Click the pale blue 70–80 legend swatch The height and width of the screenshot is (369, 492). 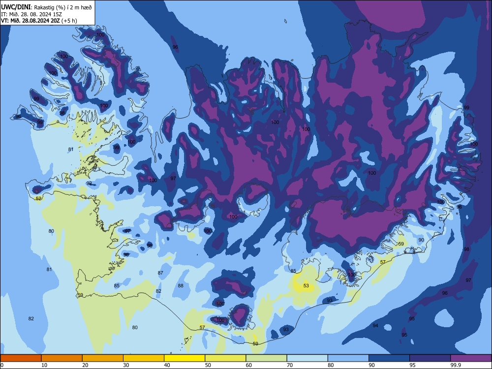(307, 358)
